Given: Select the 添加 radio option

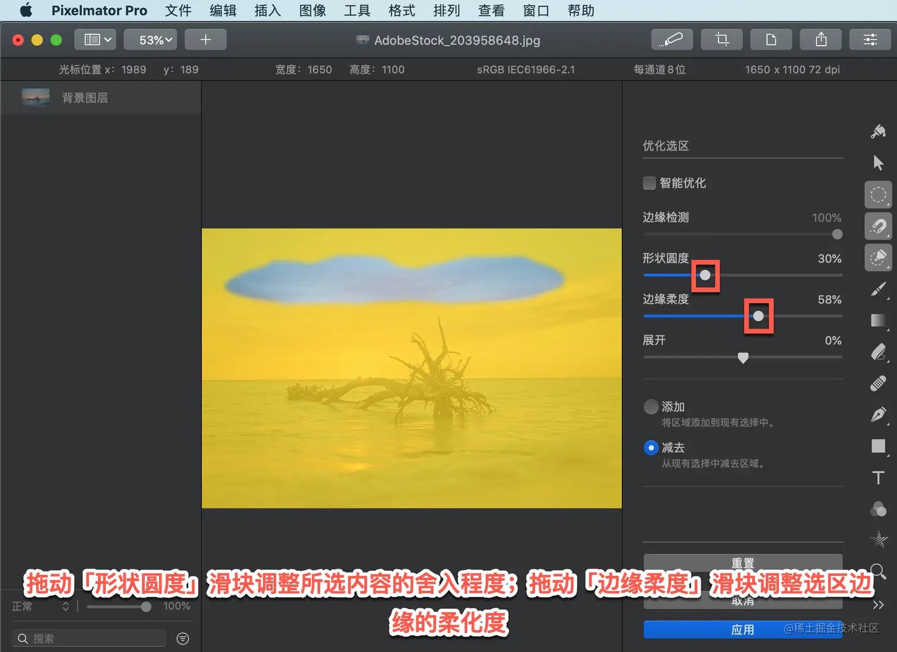Looking at the screenshot, I should pyautogui.click(x=651, y=407).
